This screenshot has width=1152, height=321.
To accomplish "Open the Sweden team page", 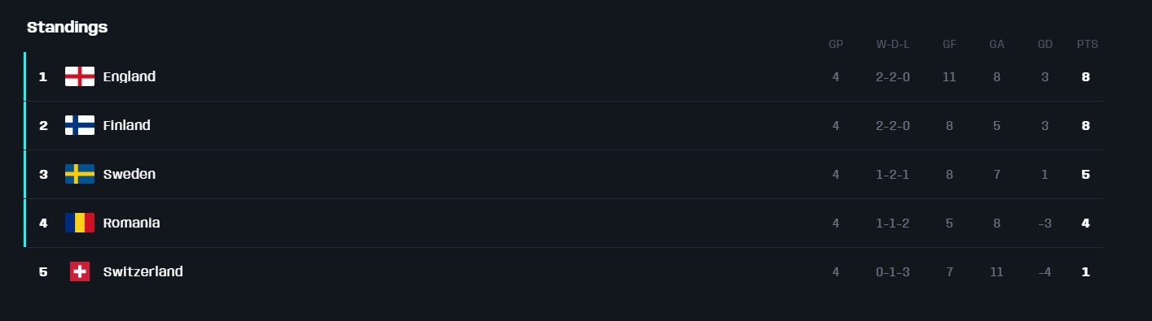I will [129, 174].
